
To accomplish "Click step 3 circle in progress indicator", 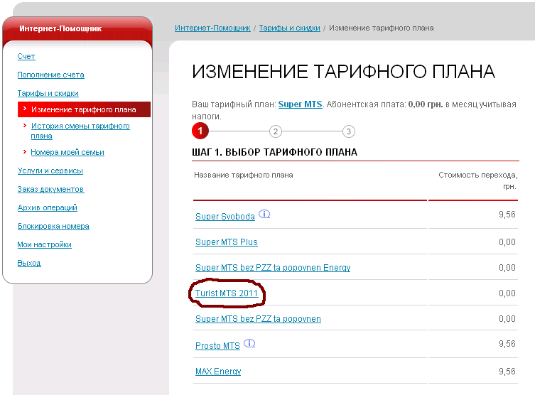I will [349, 131].
